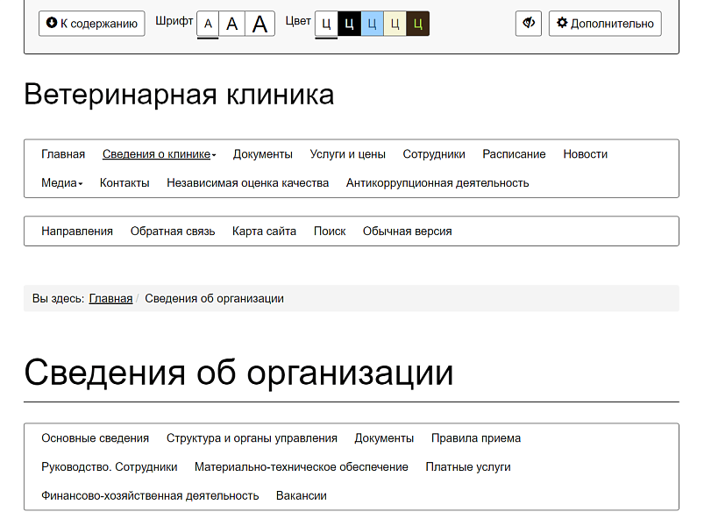Select the medium font size A

point(232,24)
